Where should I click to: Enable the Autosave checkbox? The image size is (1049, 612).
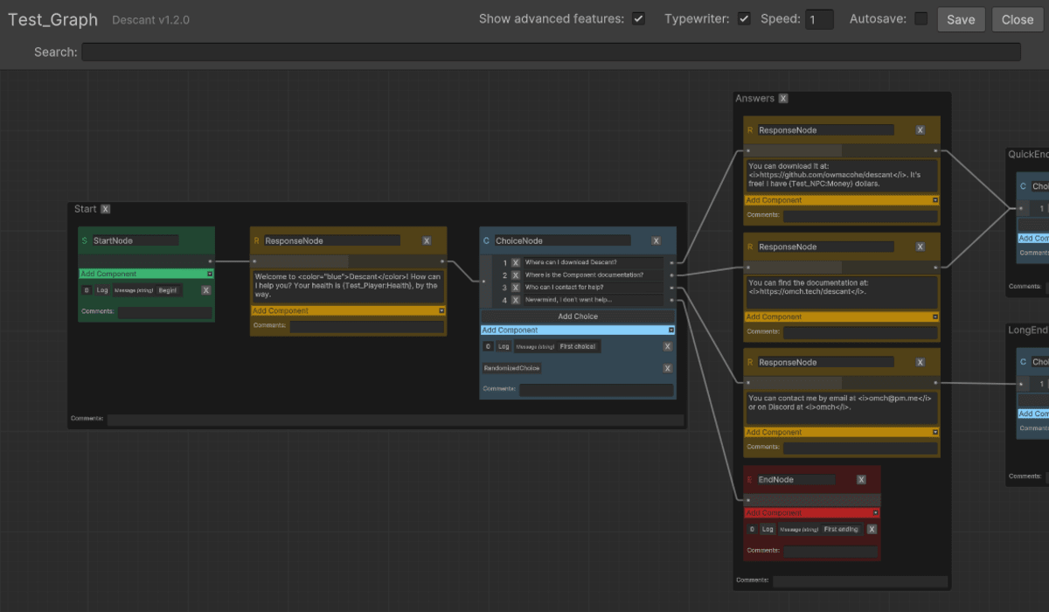click(920, 18)
